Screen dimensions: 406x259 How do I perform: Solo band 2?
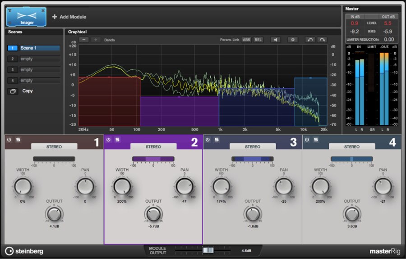(117, 140)
